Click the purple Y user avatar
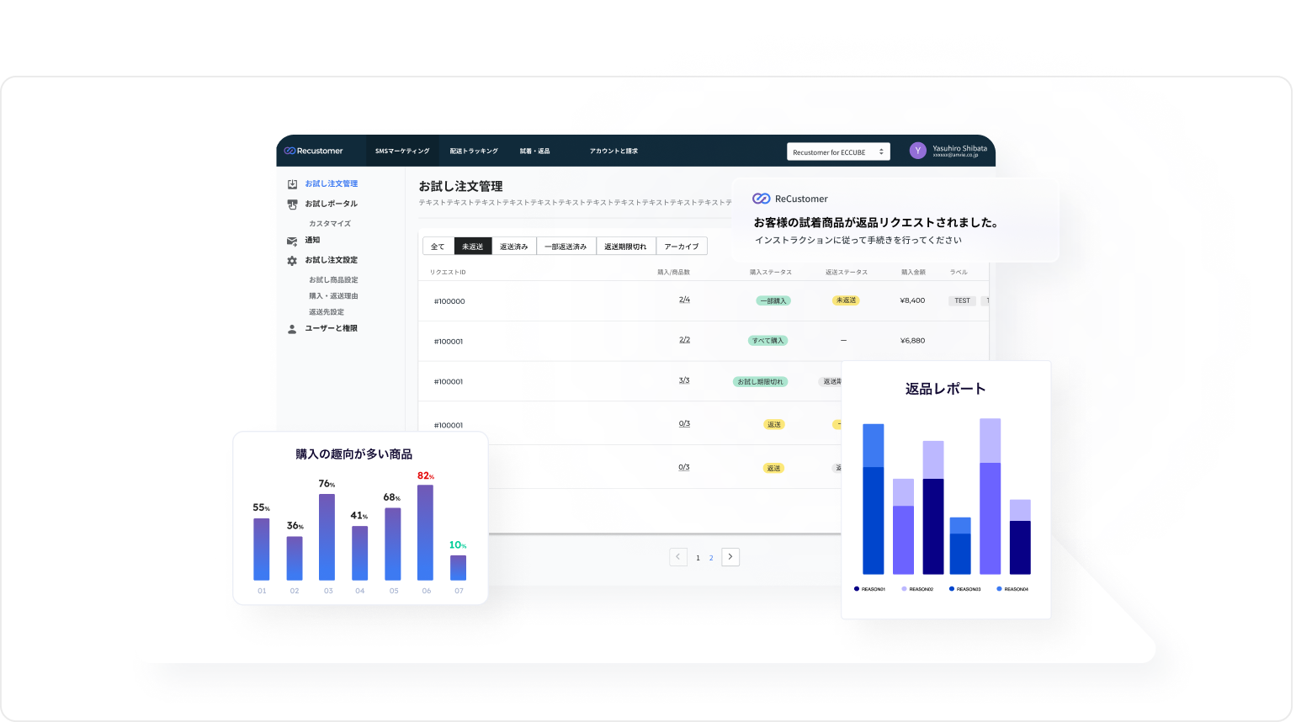 917,151
